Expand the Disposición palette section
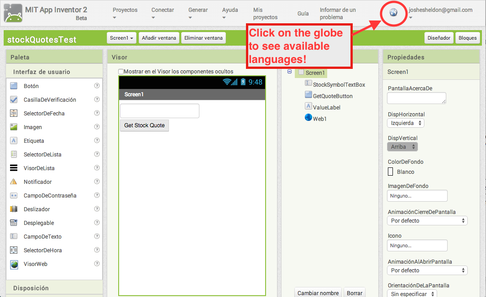 click(54, 288)
